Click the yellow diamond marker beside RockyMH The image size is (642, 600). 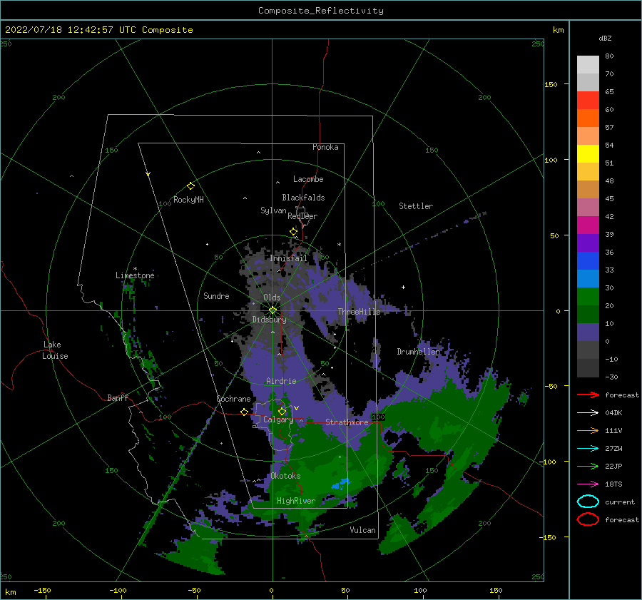coord(190,186)
